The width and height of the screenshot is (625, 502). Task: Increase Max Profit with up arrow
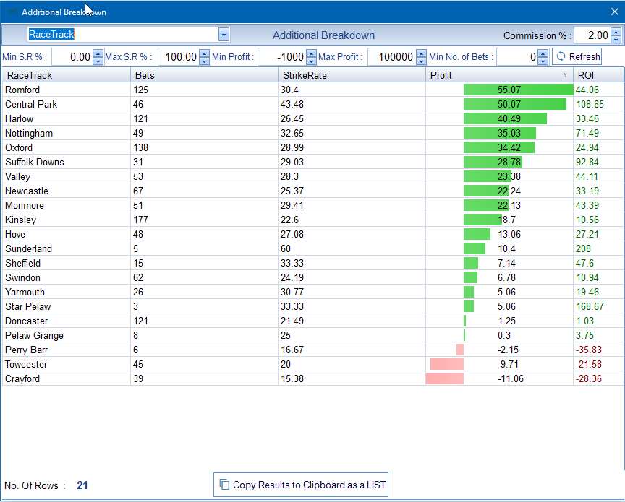coord(421,53)
